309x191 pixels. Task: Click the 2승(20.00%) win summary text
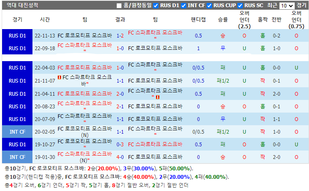click(104, 169)
